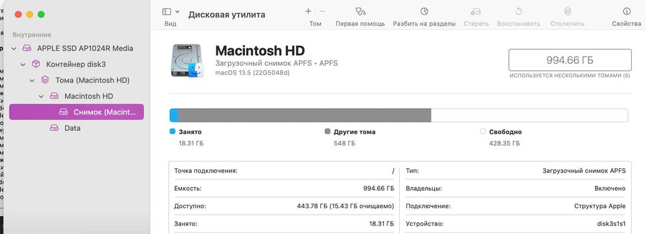The image size is (646, 234).
Task: Remove volume with the minus button
Action: [x=322, y=12]
